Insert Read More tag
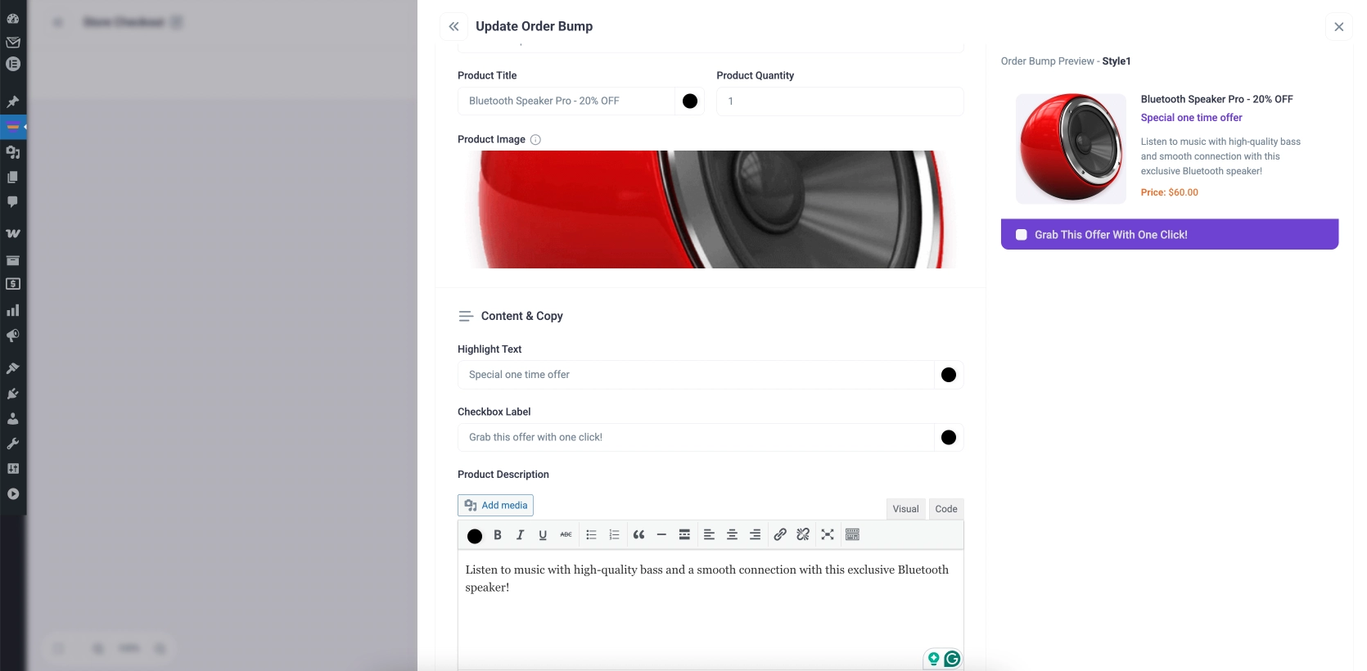Image resolution: width=1367 pixels, height=671 pixels. 684,534
